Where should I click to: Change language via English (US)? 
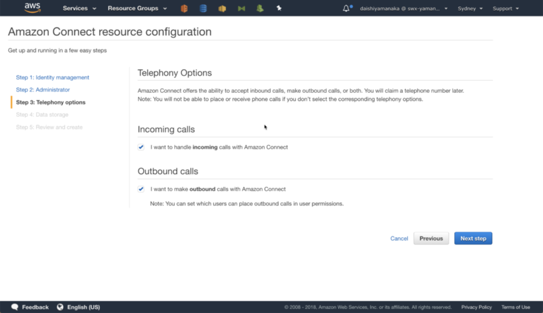click(83, 307)
